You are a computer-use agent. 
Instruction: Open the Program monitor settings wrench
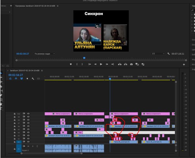[168, 54]
